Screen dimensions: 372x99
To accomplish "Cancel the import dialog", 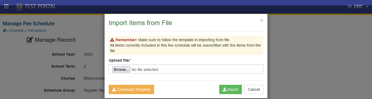I will point(254,89).
